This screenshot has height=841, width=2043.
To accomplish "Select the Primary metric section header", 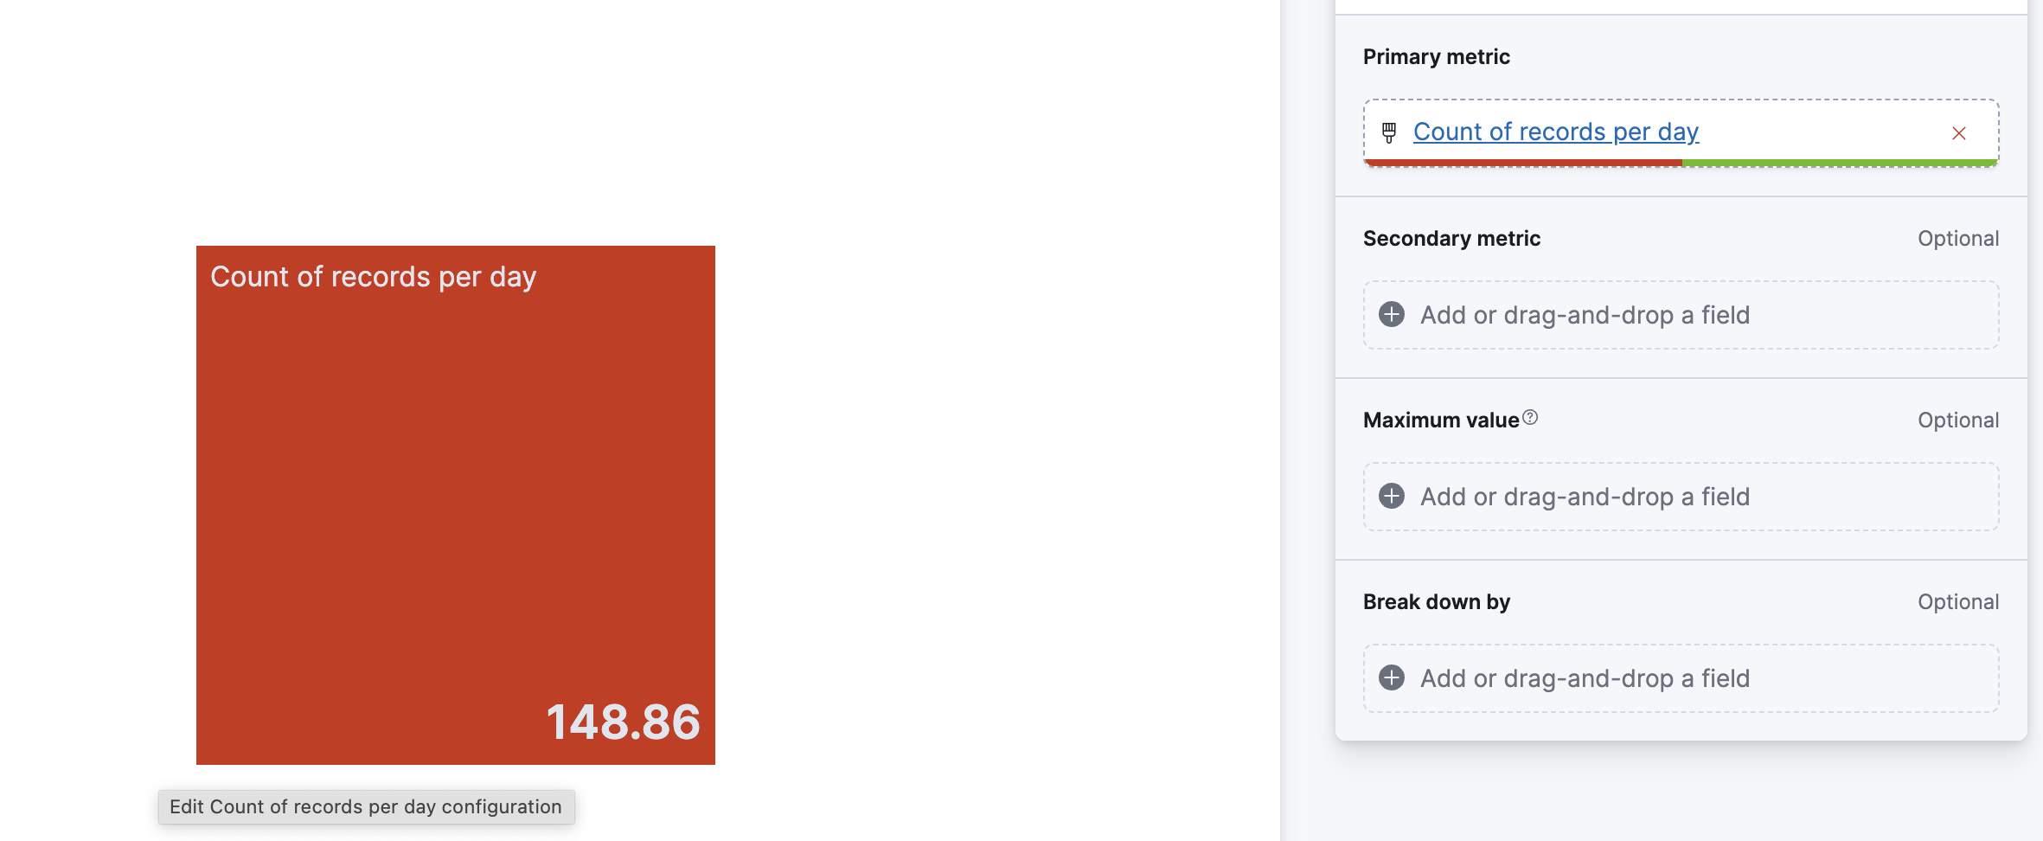I will (1437, 56).
